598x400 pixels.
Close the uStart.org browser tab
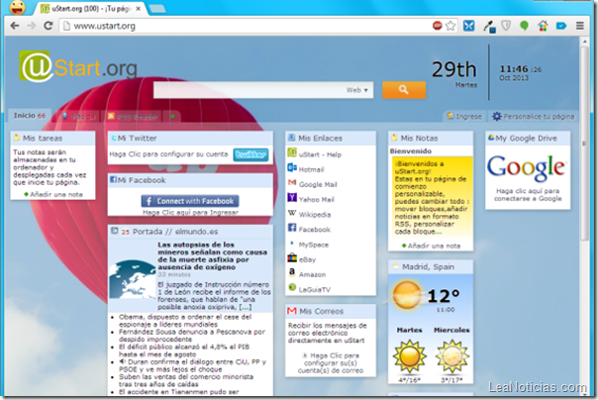pos(138,8)
